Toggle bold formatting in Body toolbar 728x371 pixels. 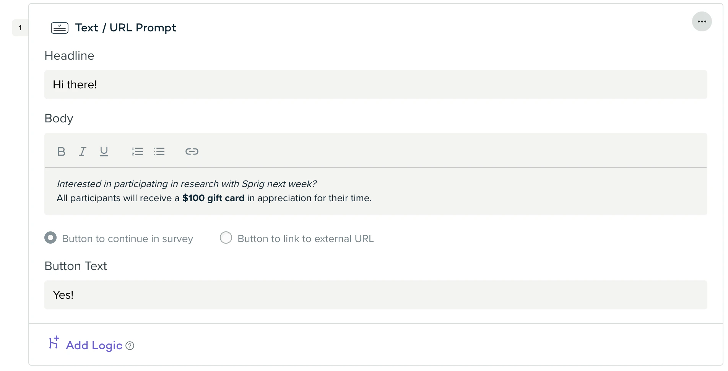tap(61, 151)
